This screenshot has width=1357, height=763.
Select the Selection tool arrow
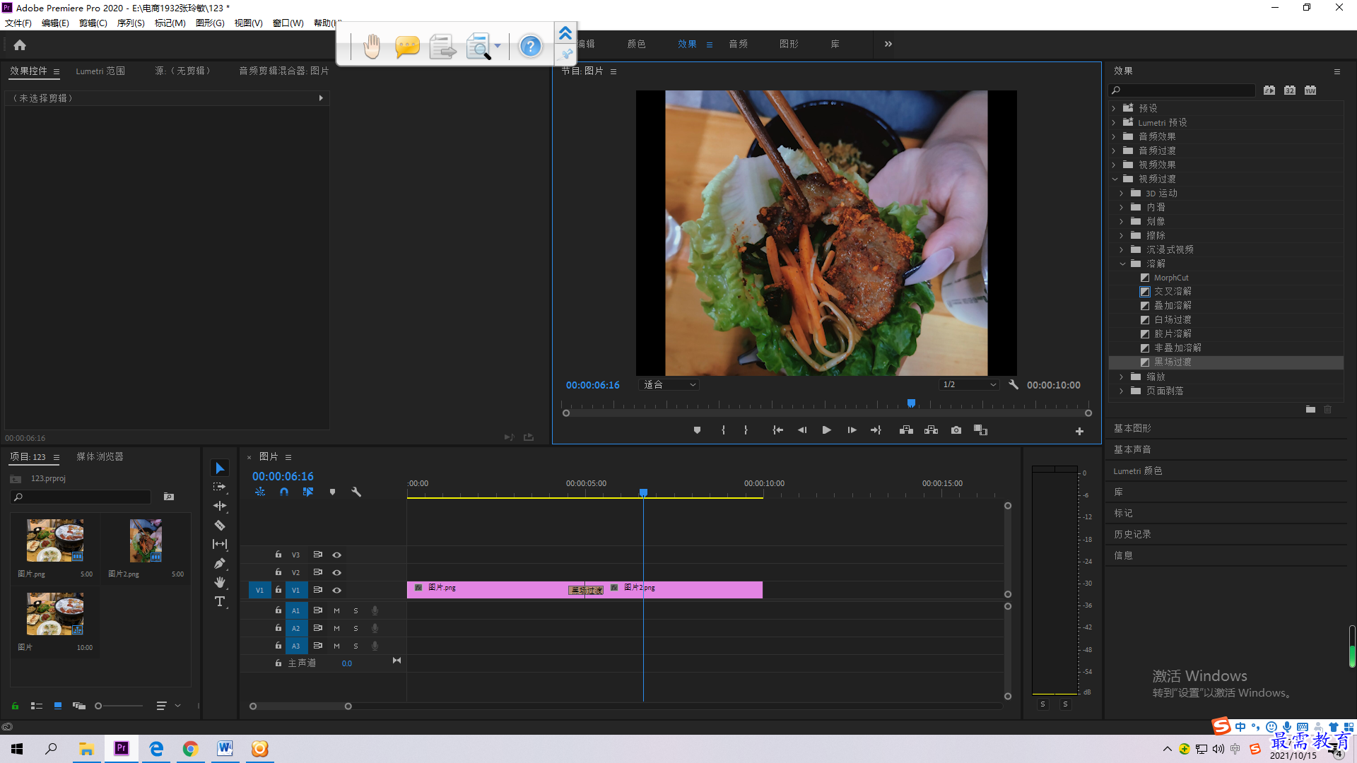(220, 468)
